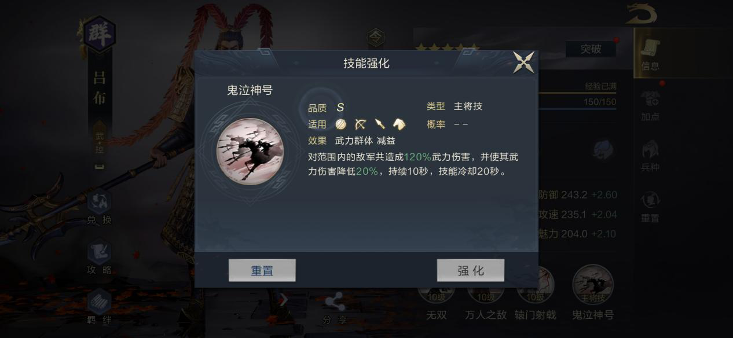733x338 pixels.
Task: Open the 羁绊 bonds icon
Action: (99, 307)
